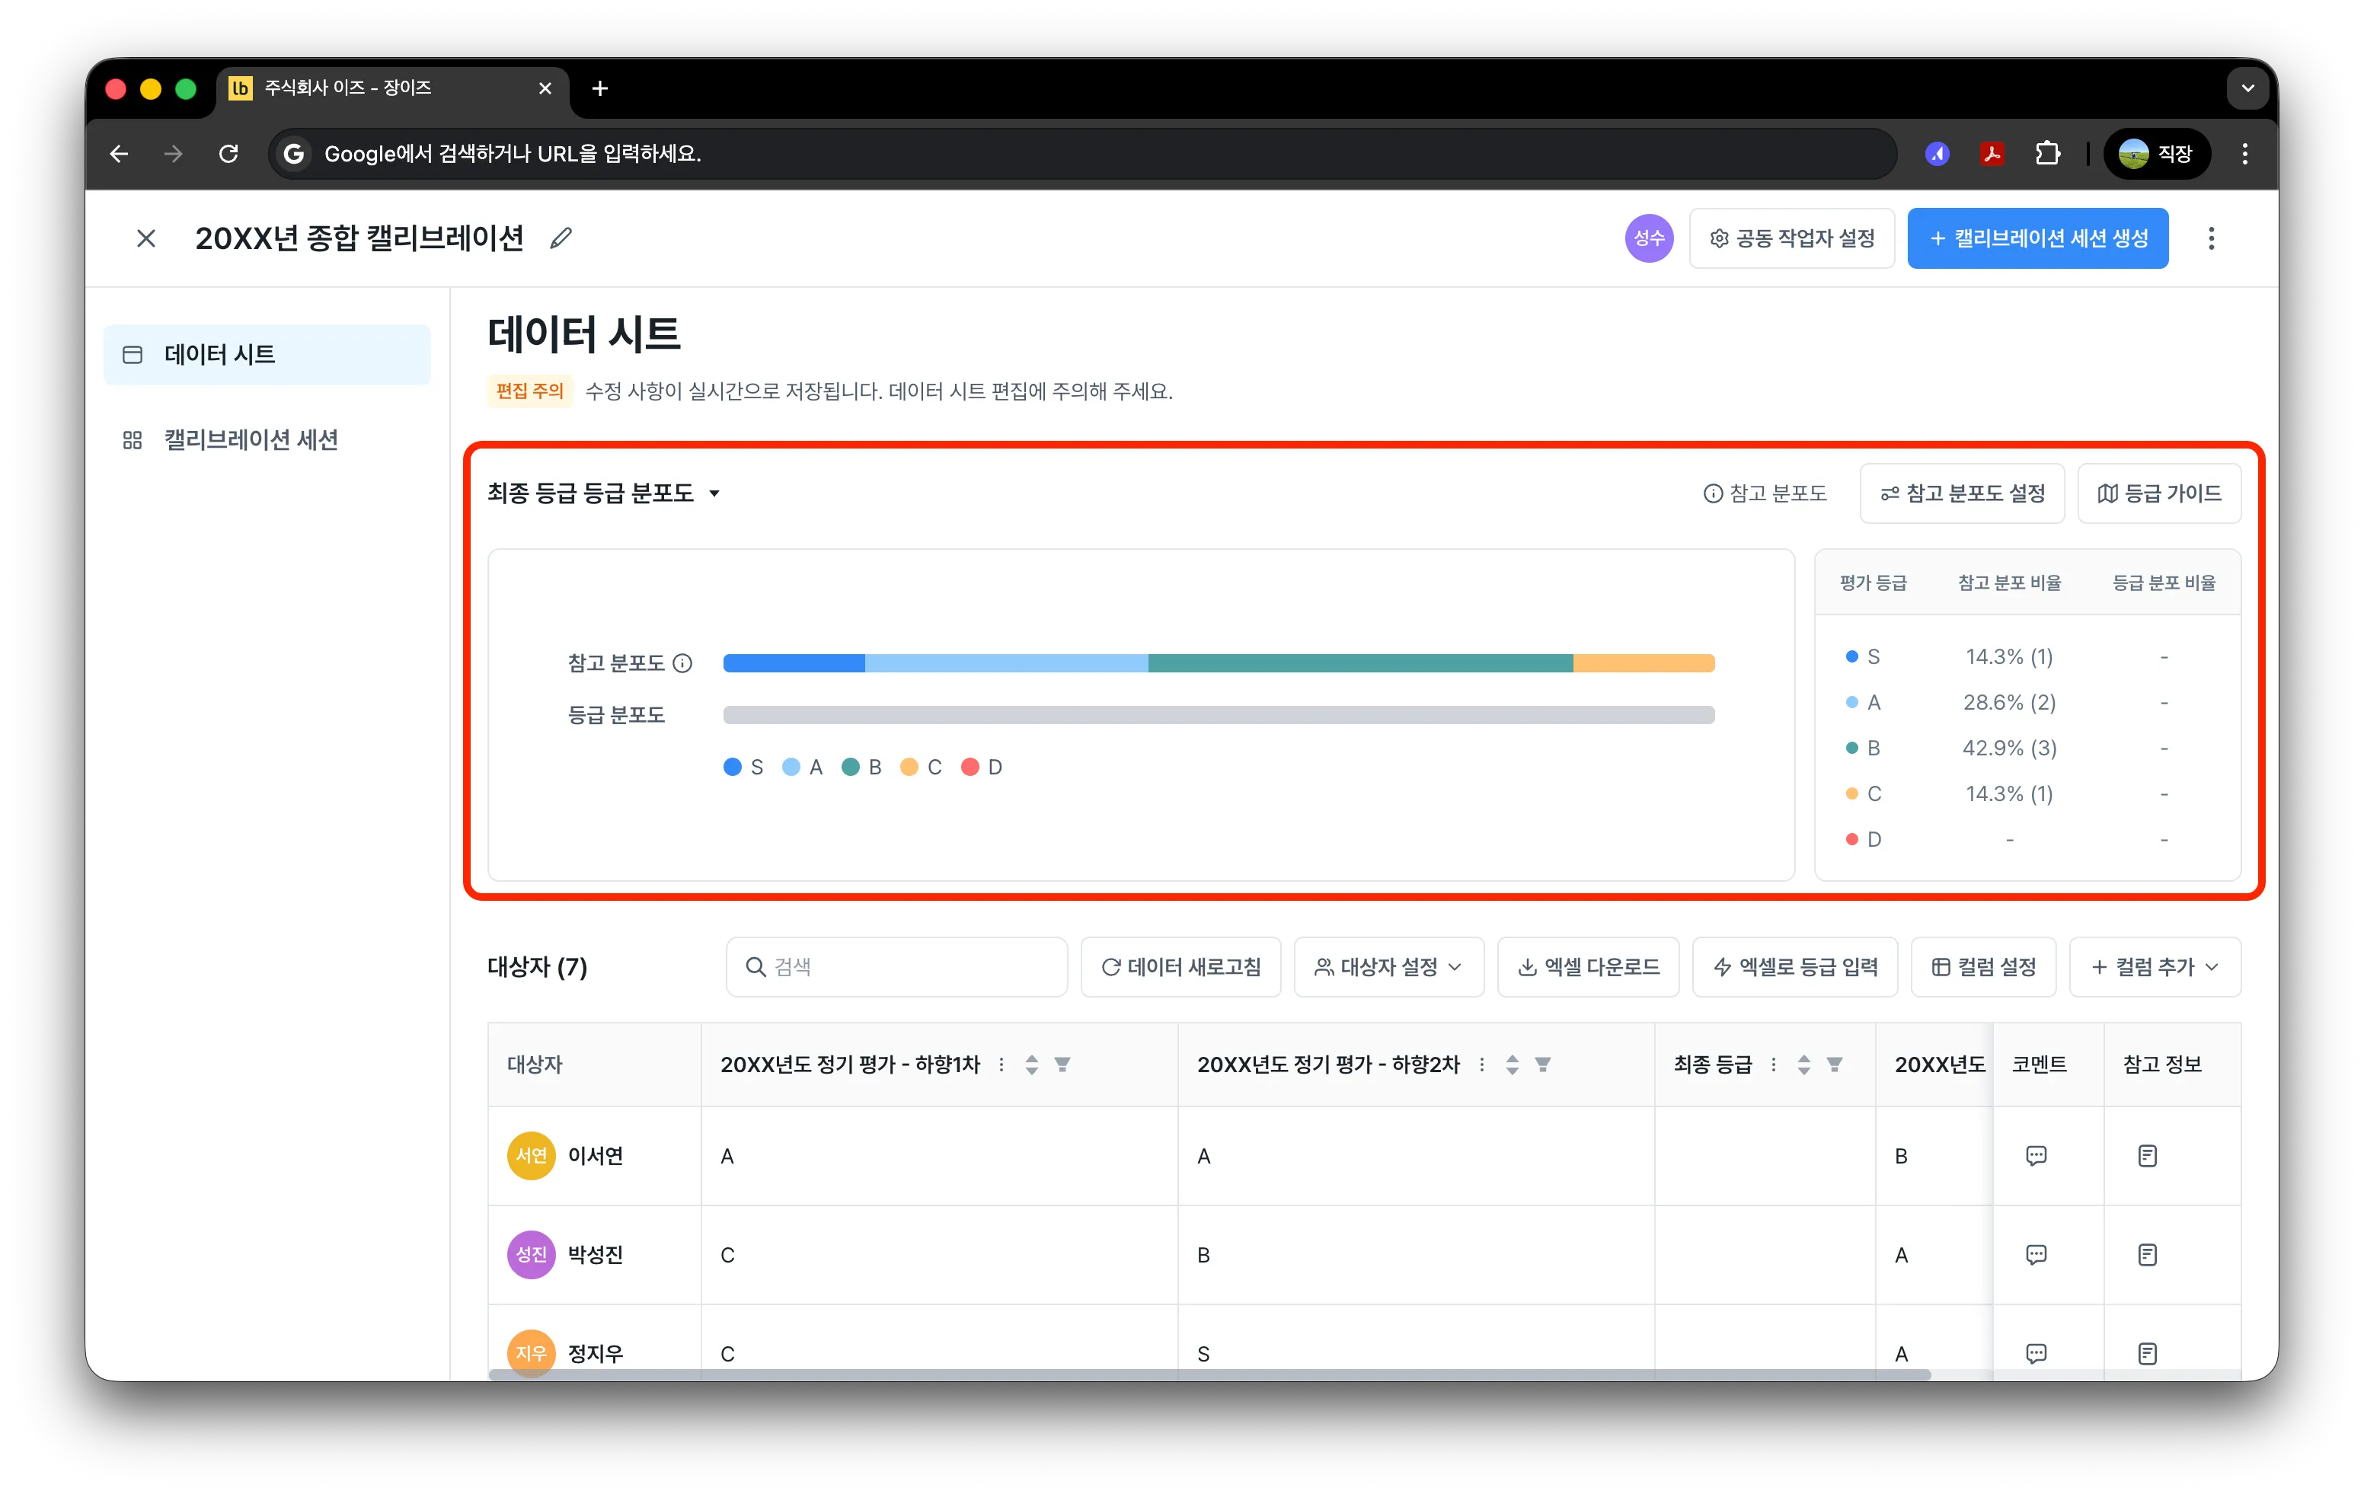Viewport: 2364px width, 1494px height.
Task: Open reference info icon in 이서연 row
Action: (x=2147, y=1155)
